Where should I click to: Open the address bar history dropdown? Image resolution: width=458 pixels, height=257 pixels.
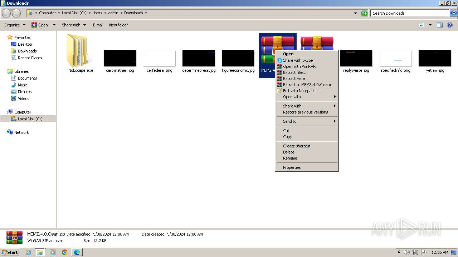(x=355, y=13)
